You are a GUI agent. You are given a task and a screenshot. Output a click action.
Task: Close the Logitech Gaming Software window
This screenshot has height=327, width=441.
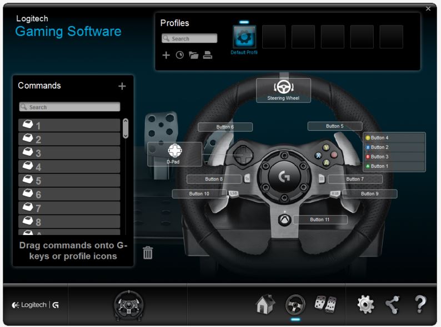428,9
